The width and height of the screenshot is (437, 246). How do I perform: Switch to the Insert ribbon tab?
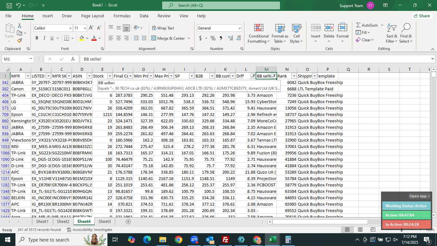(48, 16)
